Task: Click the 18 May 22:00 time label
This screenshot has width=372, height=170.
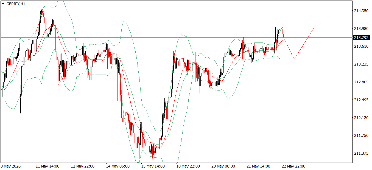Action: 188,166
